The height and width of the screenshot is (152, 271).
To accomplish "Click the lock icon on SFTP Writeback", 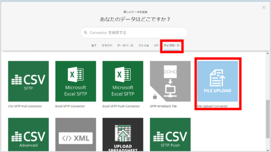I will tap(155, 97).
